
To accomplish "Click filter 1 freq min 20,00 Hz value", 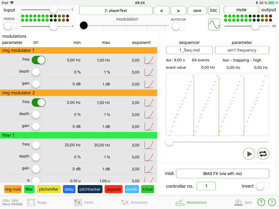I will coord(72,145).
